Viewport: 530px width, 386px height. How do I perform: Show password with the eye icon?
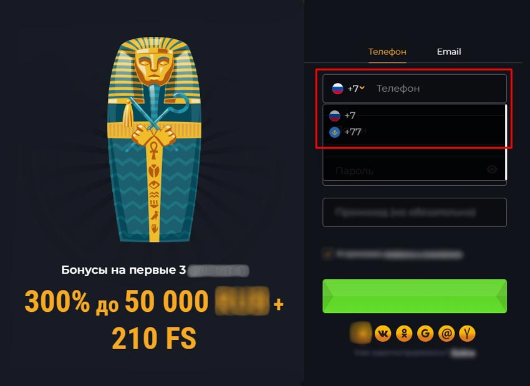pos(492,170)
